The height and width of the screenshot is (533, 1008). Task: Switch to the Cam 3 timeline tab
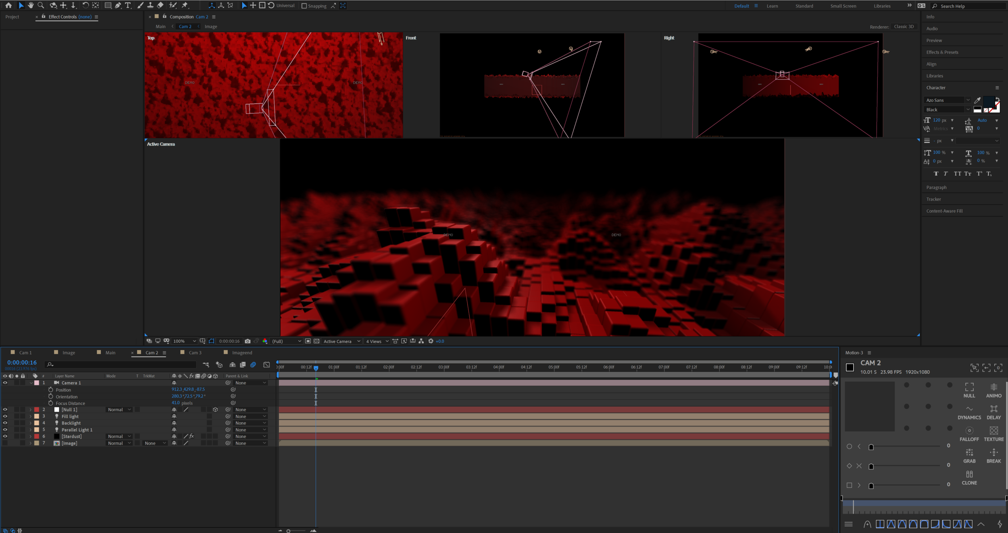pyautogui.click(x=195, y=353)
